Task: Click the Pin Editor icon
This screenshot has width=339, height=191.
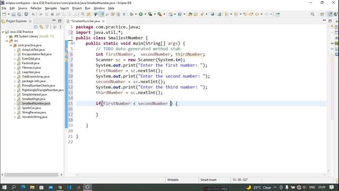Action: (x=278, y=14)
